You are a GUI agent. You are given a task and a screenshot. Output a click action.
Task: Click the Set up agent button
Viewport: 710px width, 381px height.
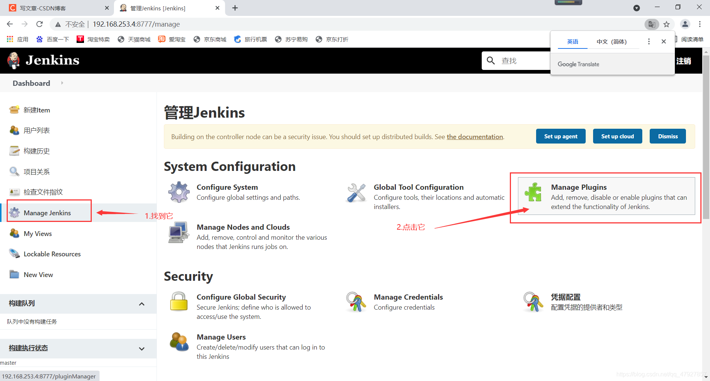coord(561,136)
